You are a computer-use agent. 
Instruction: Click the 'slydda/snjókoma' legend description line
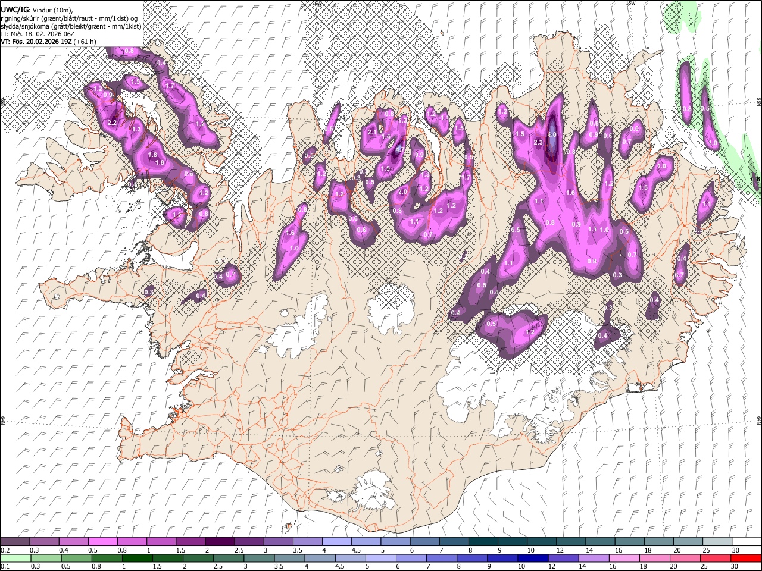tap(71, 26)
